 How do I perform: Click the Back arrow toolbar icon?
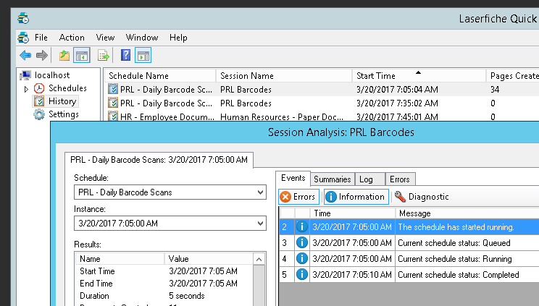[x=25, y=55]
